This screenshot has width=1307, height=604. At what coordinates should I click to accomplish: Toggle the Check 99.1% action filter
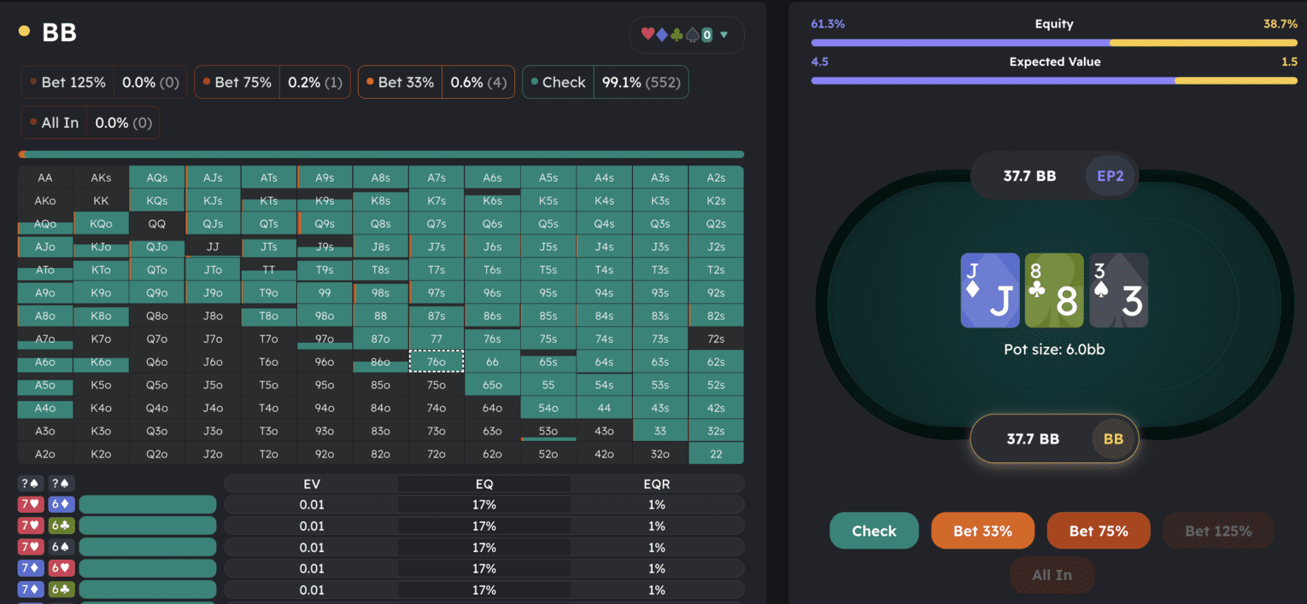tap(605, 82)
